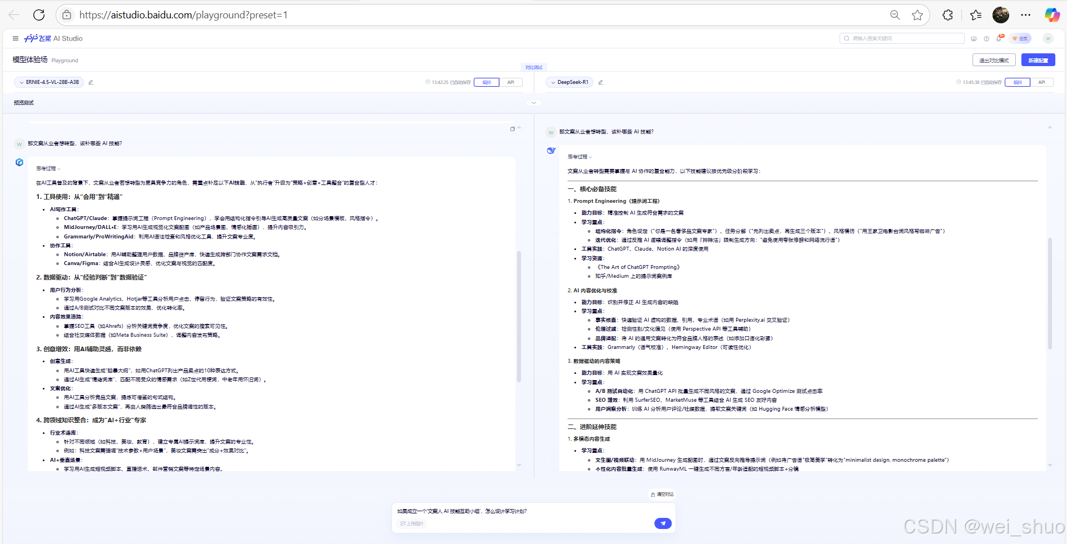Click the scroll up arrow in left panel
The height and width of the screenshot is (544, 1067).
pos(519,128)
